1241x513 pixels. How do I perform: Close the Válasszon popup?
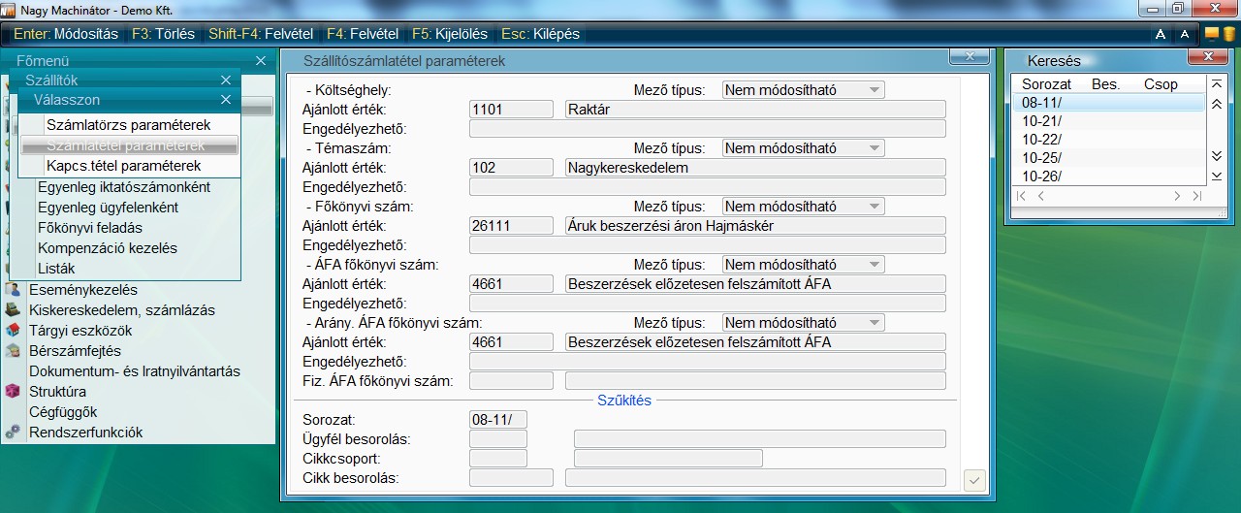pyautogui.click(x=226, y=100)
